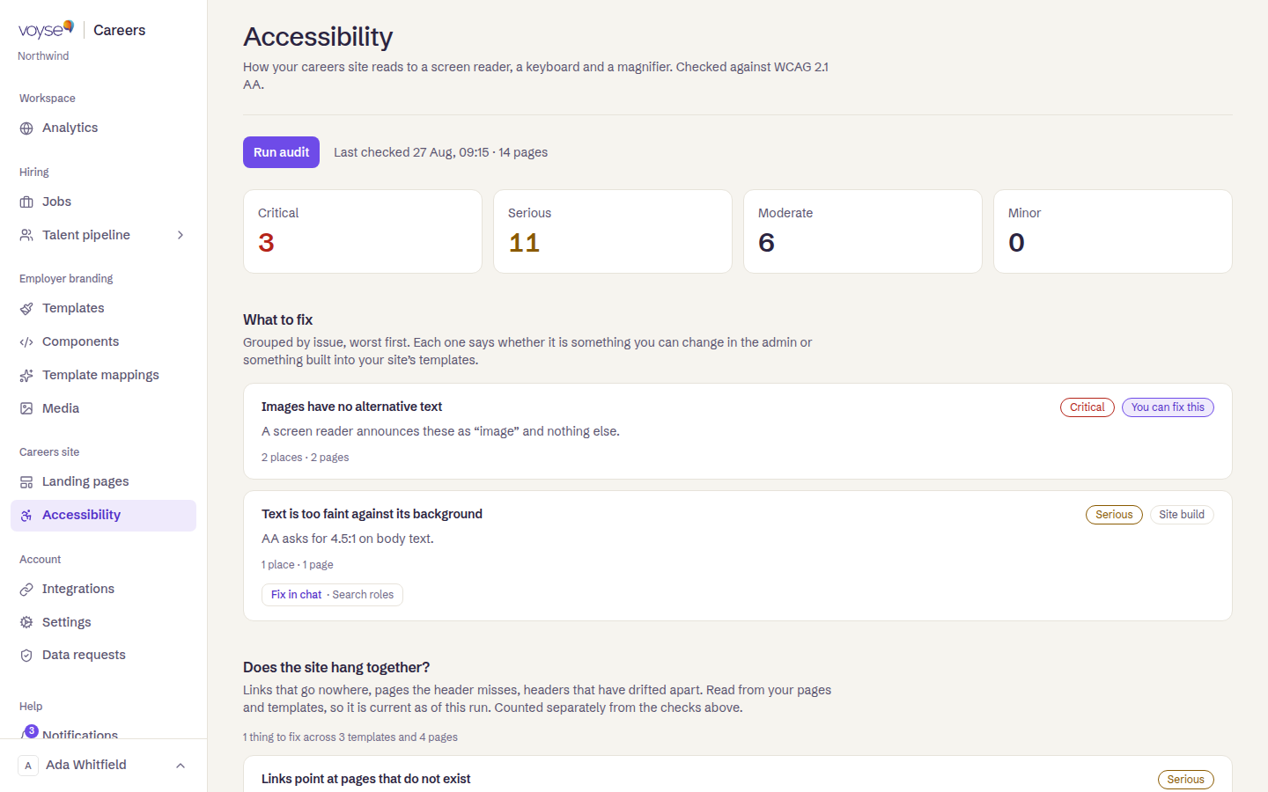The width and height of the screenshot is (1268, 792).
Task: Click the '2 places · 2 pages' text
Action: (x=305, y=458)
